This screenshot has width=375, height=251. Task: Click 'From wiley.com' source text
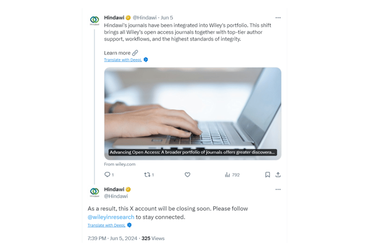[120, 164]
